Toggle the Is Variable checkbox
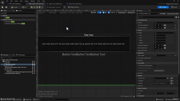Screen dimensions: 180x101 (x=159, y=14)
